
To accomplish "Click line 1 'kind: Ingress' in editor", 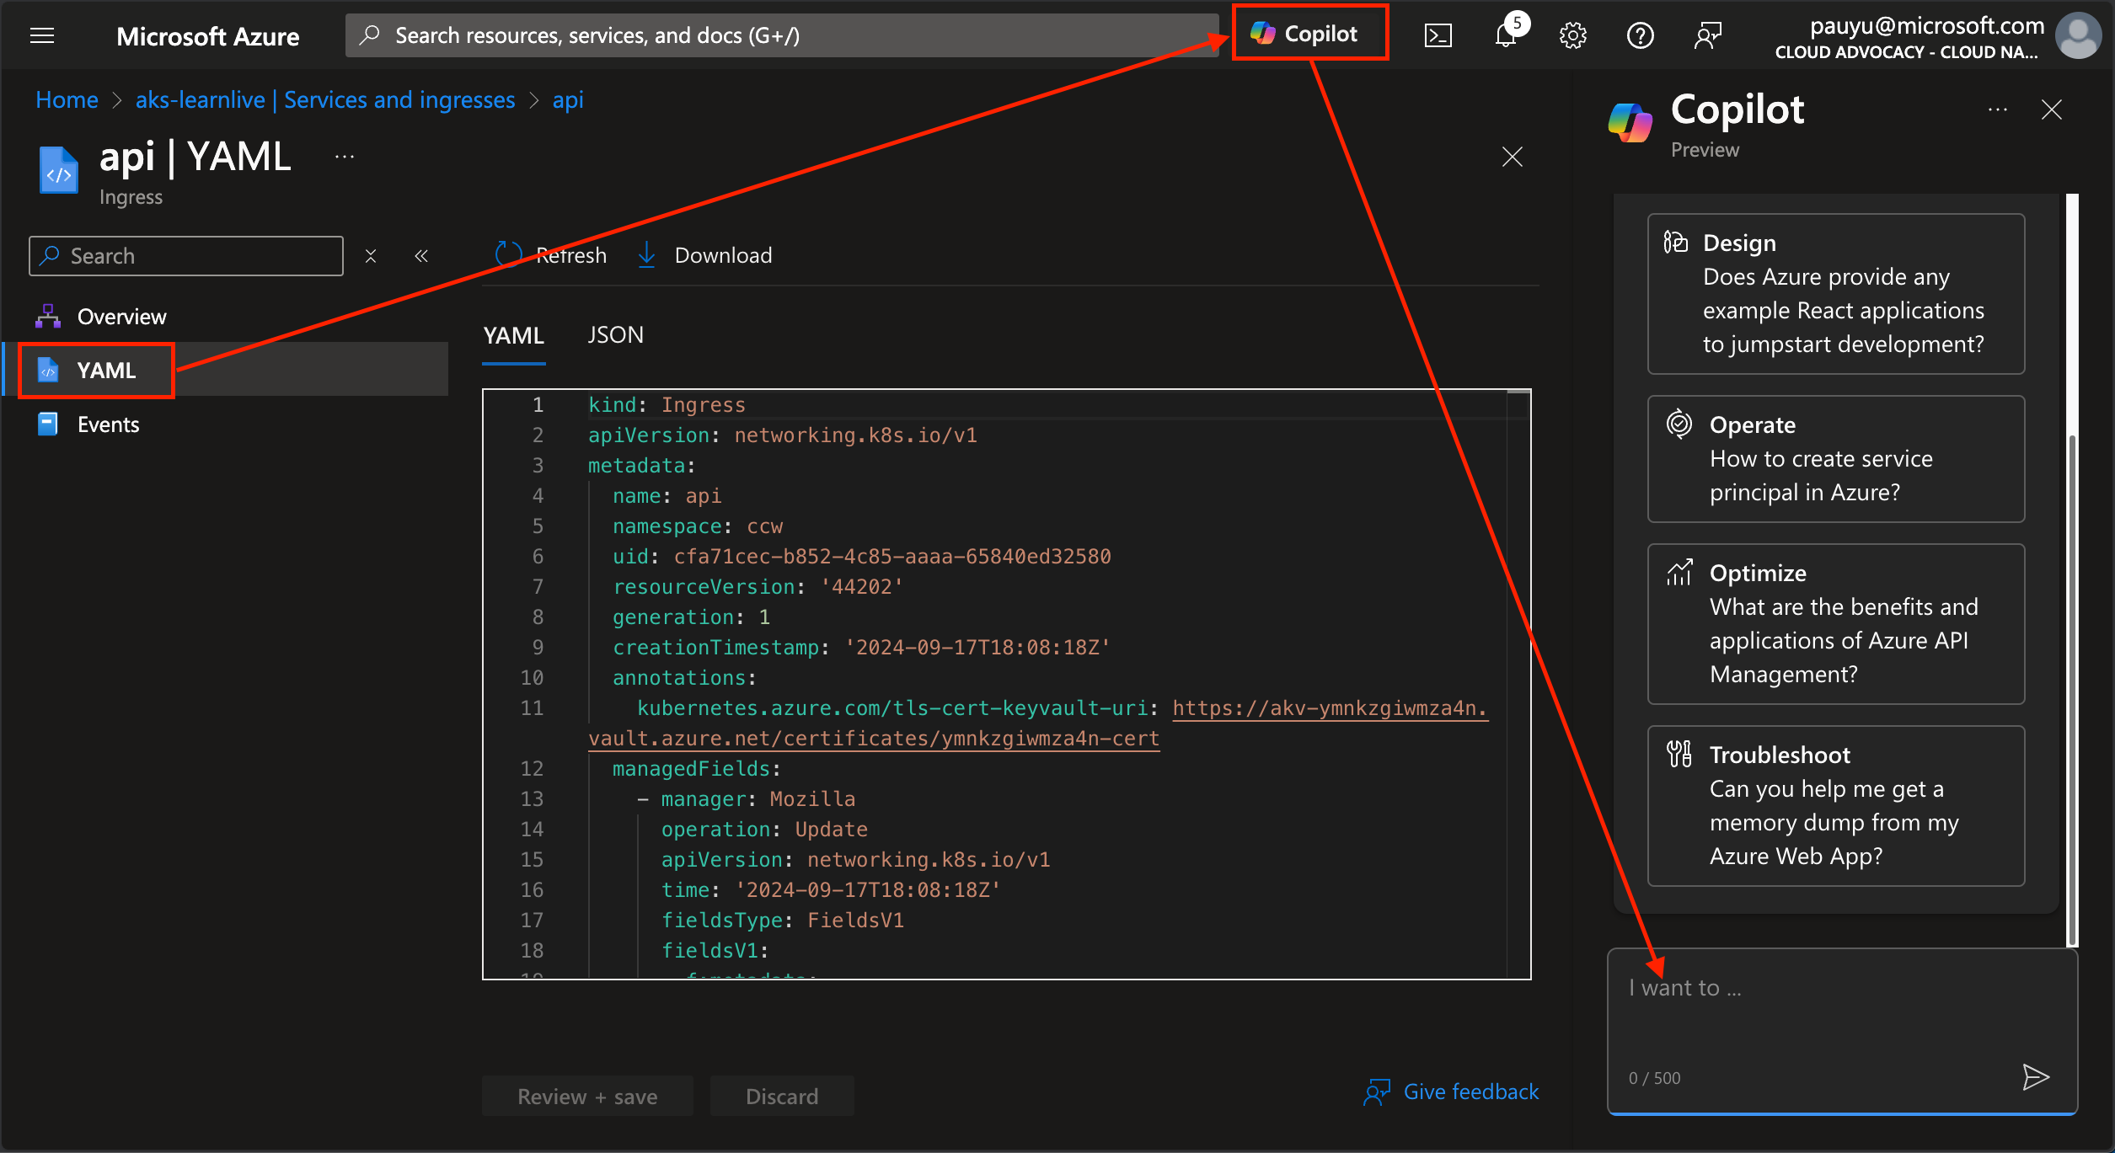I will click(667, 405).
